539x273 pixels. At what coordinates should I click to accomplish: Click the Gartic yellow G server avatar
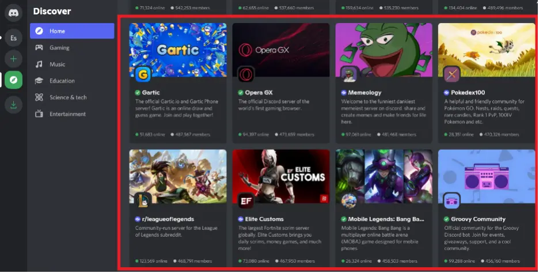(x=143, y=74)
